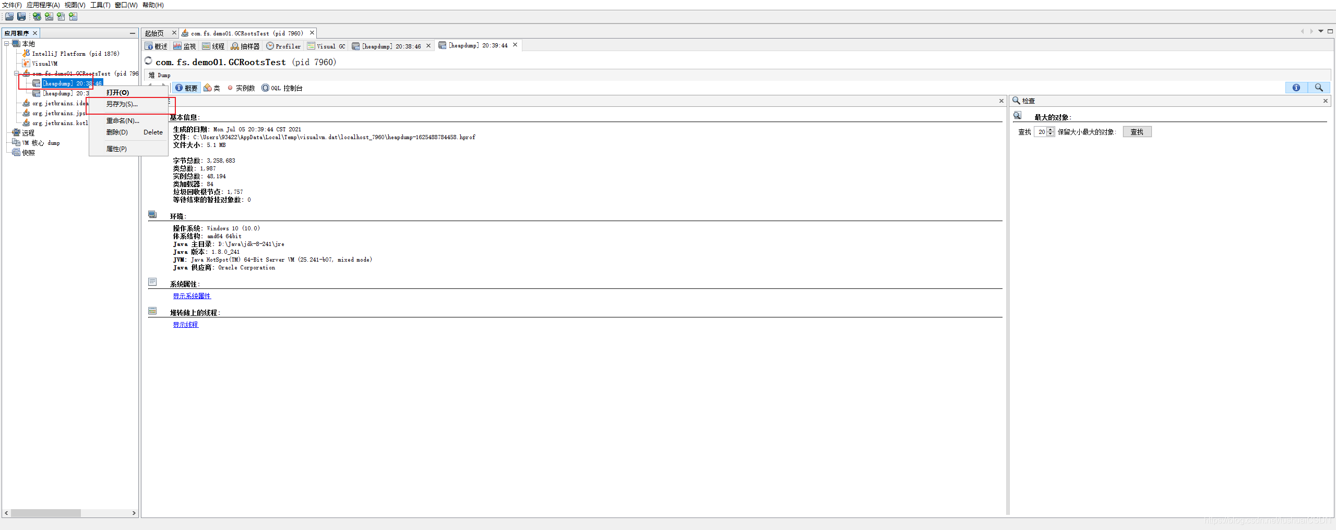Open the 应用程序(A) menu

click(43, 5)
